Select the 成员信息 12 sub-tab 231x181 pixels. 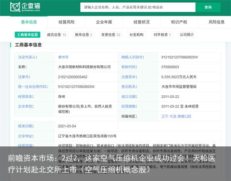click(57, 35)
